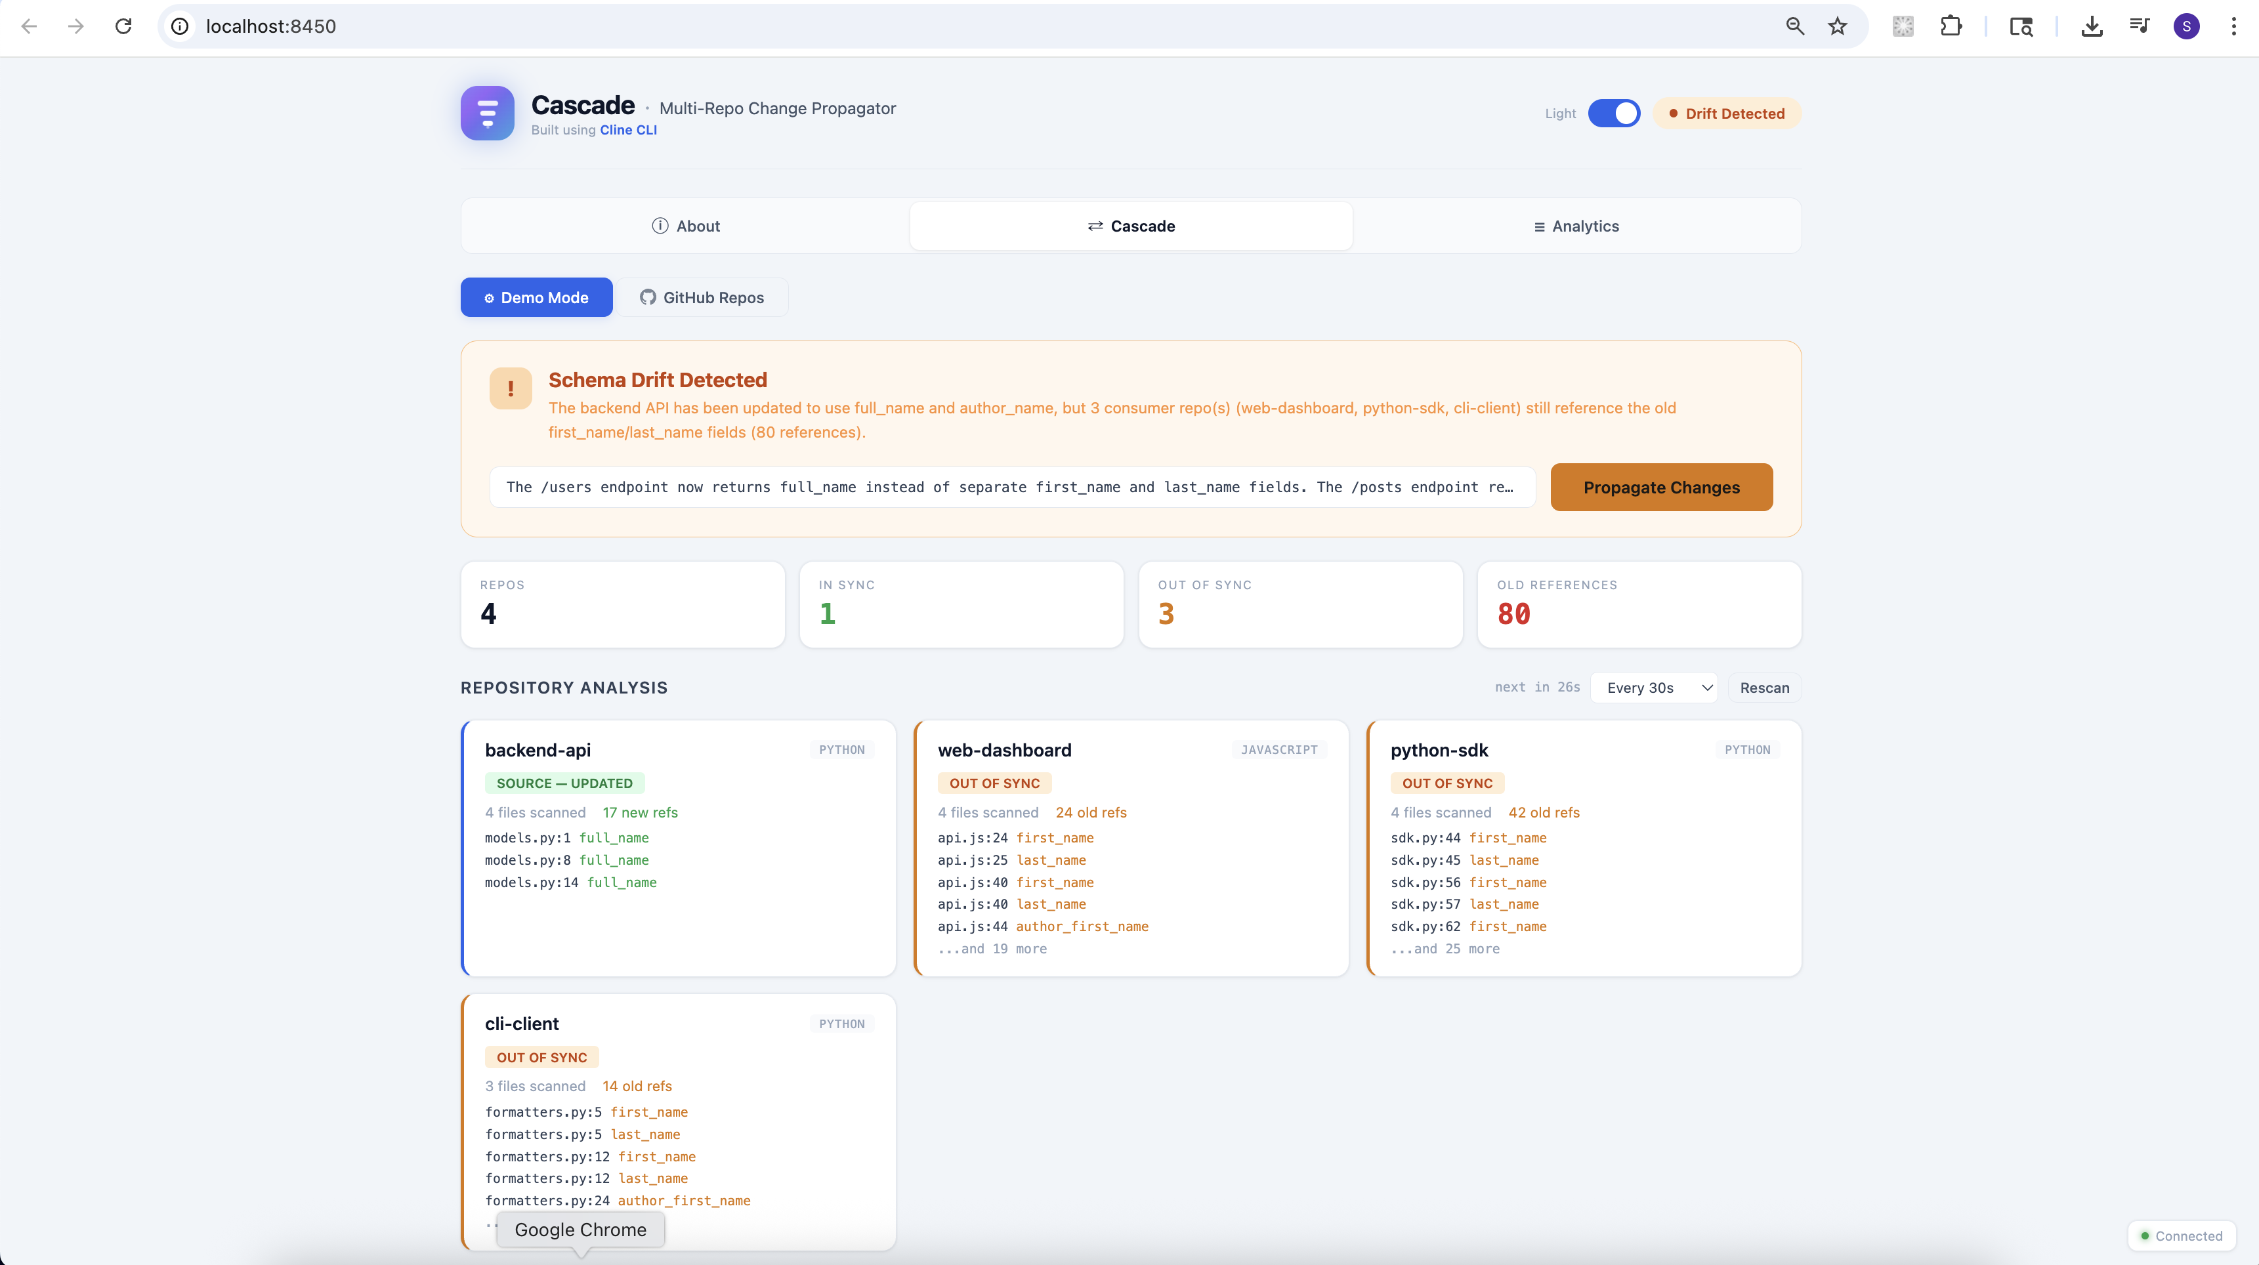Image resolution: width=2259 pixels, height=1265 pixels.
Task: Click the Cascade app logo icon
Action: click(487, 113)
